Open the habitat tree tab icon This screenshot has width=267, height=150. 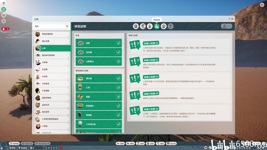[143, 26]
